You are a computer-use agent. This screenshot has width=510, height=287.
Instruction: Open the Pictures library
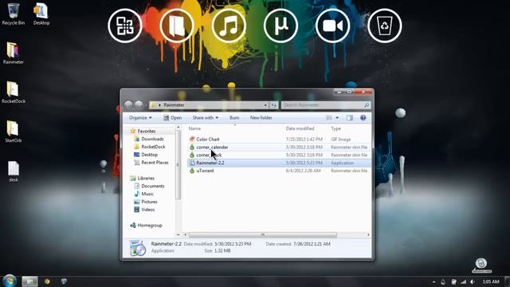149,202
